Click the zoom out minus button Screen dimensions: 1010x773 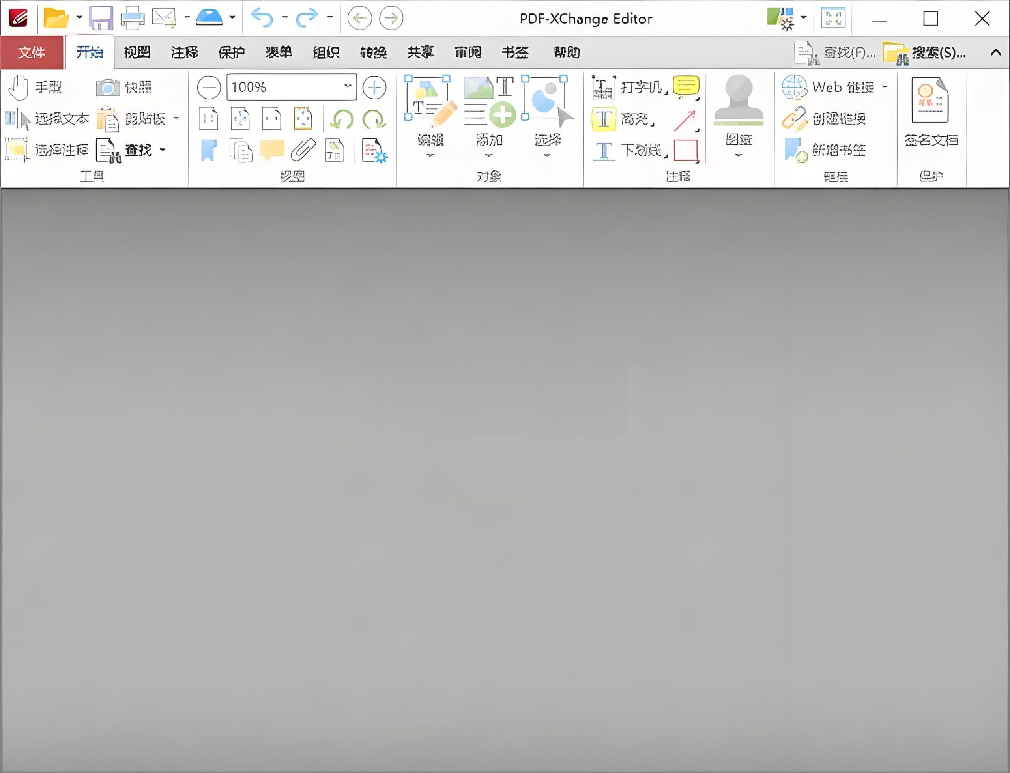pyautogui.click(x=209, y=87)
